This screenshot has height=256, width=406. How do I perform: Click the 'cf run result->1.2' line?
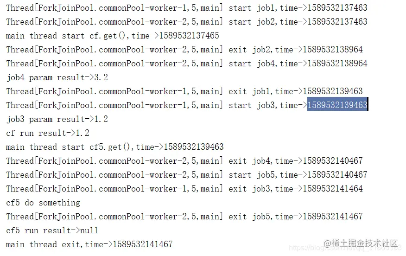click(x=48, y=133)
